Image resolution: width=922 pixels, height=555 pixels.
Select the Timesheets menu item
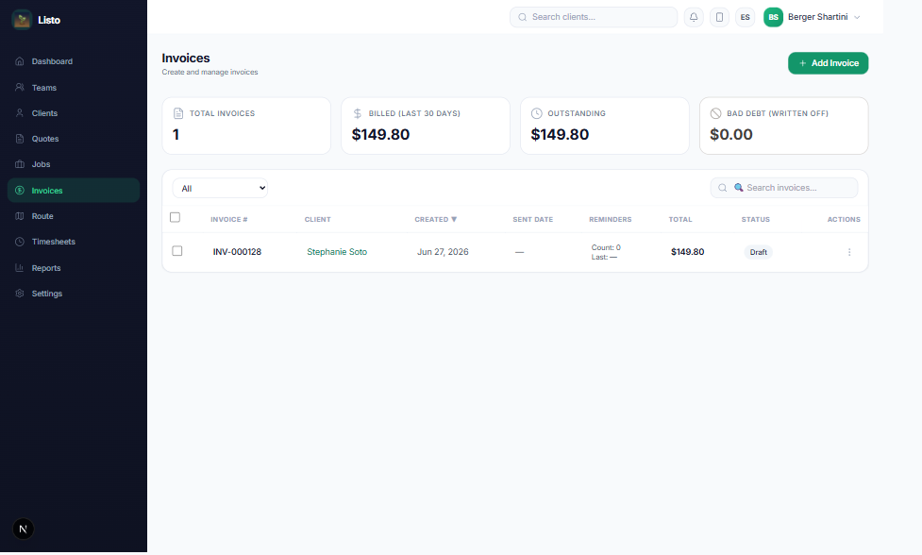click(74, 242)
